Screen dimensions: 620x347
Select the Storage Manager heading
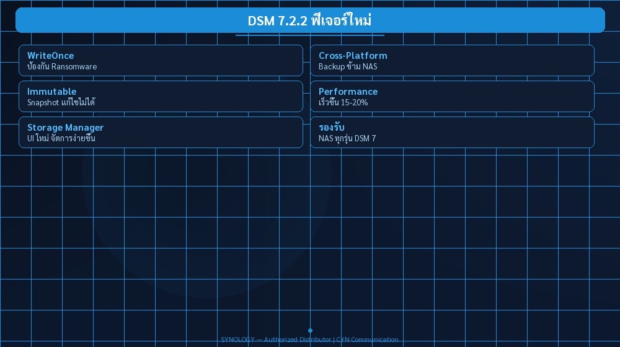[x=65, y=128]
